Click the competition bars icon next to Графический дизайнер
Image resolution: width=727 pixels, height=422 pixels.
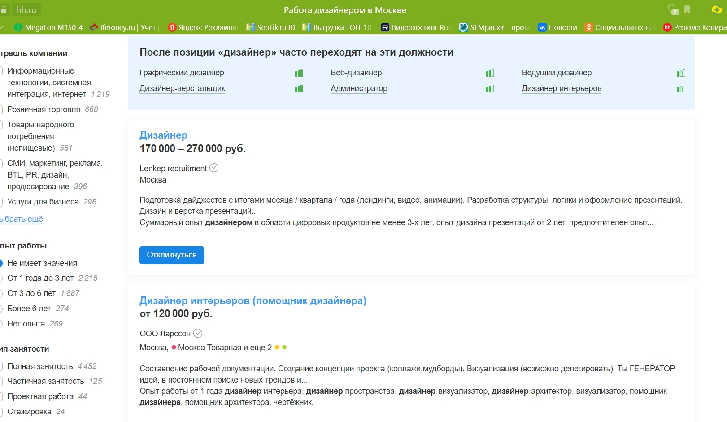299,73
